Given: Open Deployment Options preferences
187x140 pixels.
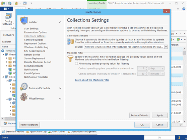Looking at the screenshot, I should [35, 43].
